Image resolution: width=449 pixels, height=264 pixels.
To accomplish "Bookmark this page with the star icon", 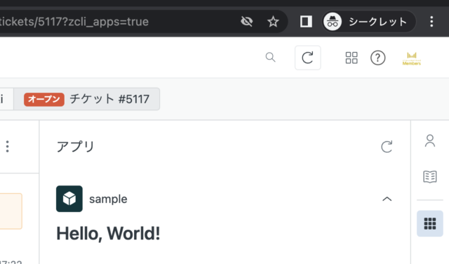I will (x=273, y=22).
